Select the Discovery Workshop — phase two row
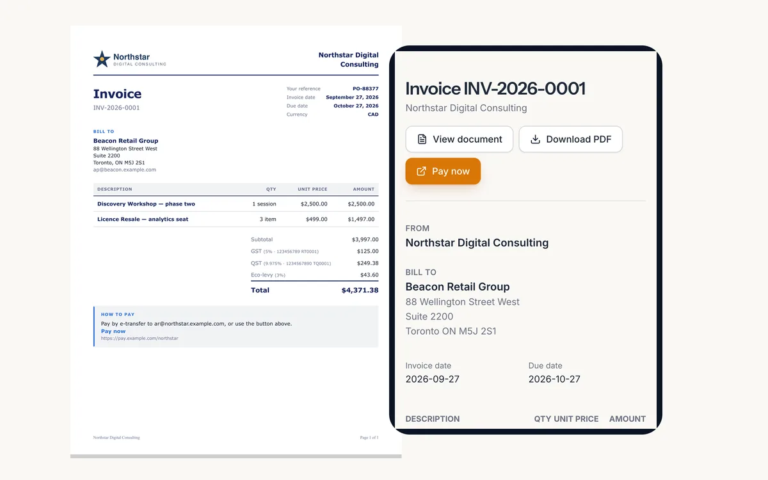This screenshot has width=768, height=480. [x=236, y=204]
